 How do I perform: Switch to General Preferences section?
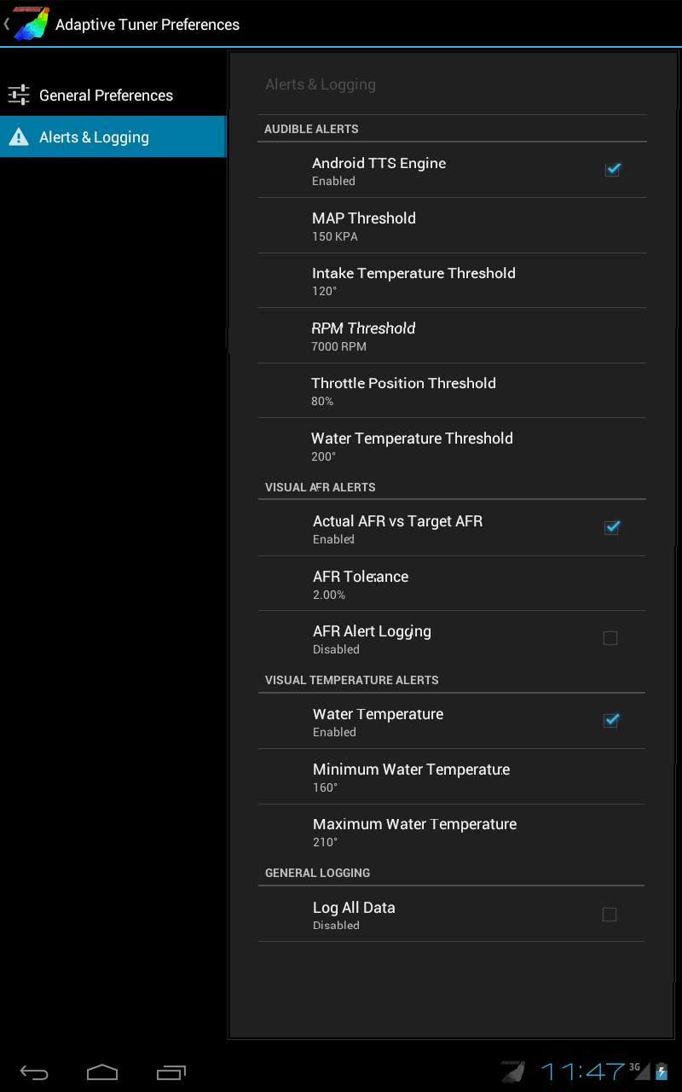[113, 95]
